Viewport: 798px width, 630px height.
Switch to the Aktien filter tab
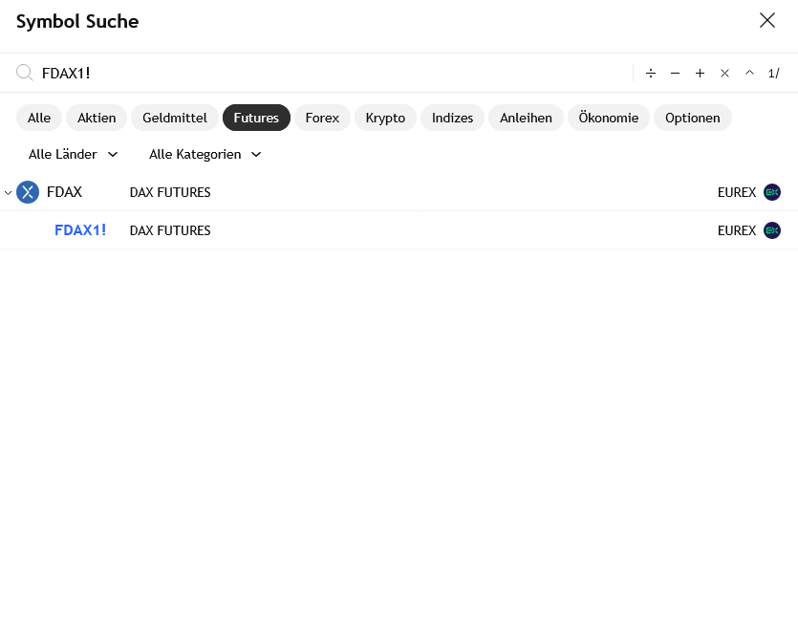(97, 118)
